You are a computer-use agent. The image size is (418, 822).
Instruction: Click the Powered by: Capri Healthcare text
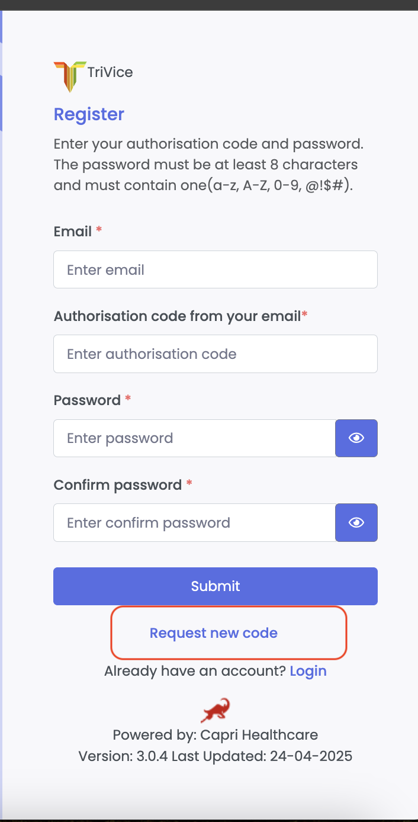tap(215, 735)
